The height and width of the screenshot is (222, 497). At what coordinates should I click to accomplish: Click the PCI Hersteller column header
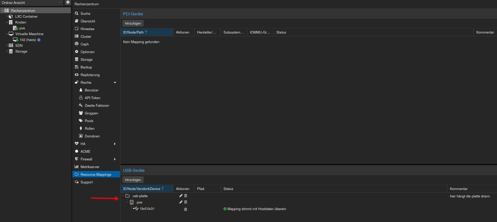(207, 32)
